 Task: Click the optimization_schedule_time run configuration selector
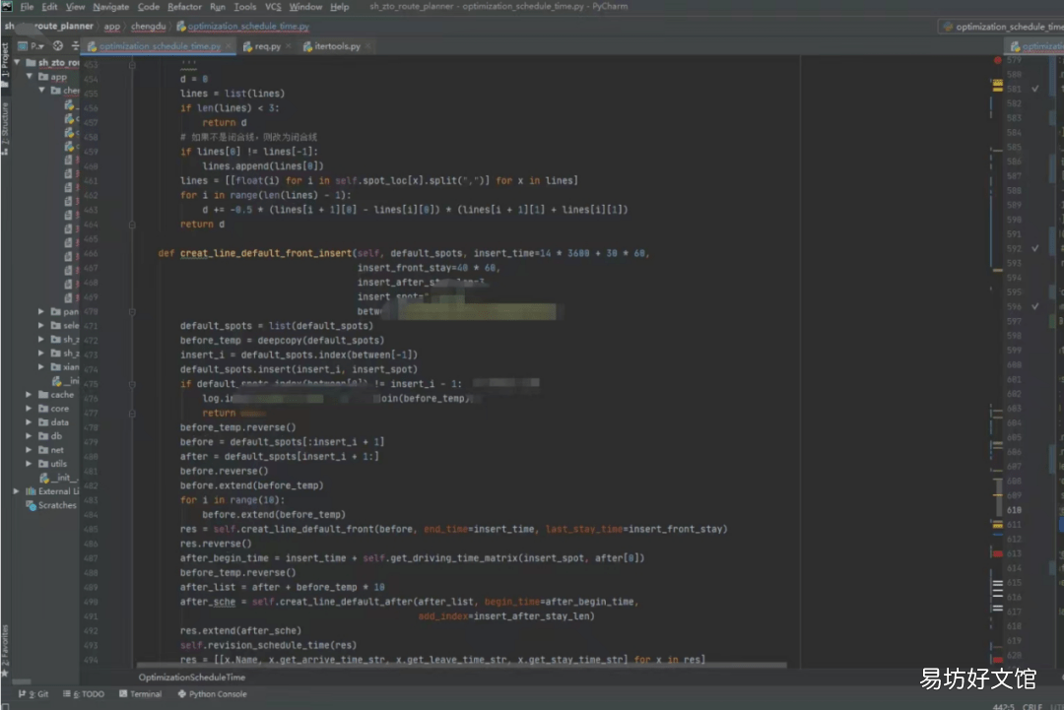point(1002,27)
